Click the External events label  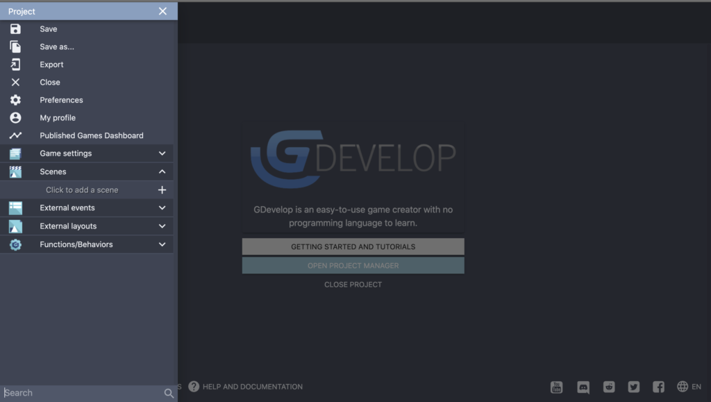[67, 208]
